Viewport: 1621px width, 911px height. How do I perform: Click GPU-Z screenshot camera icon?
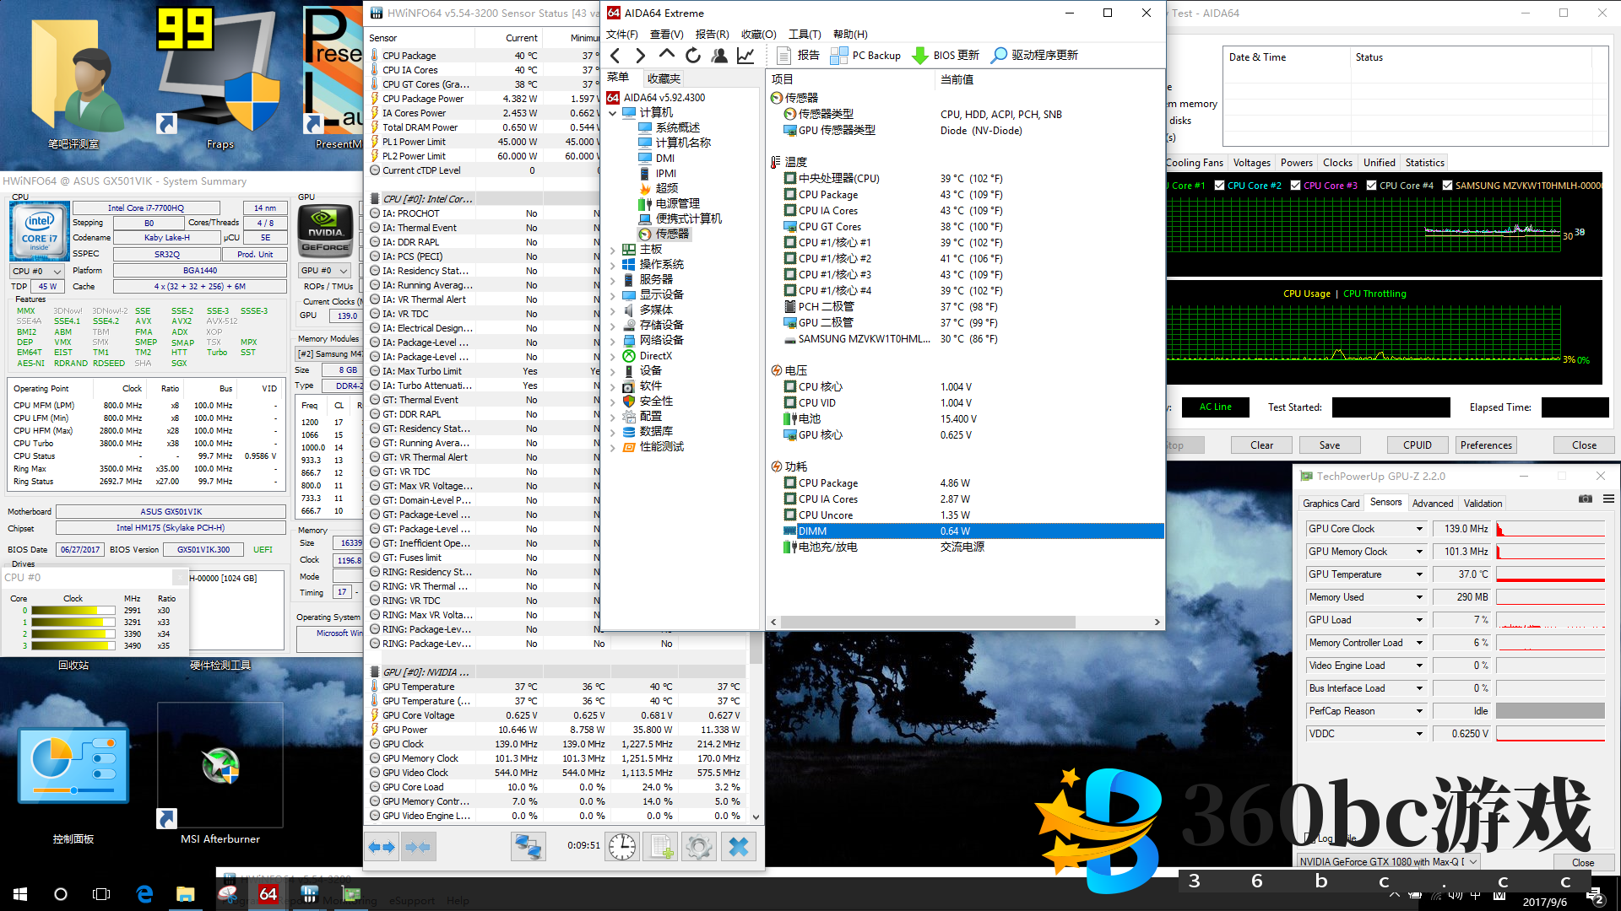click(1586, 499)
